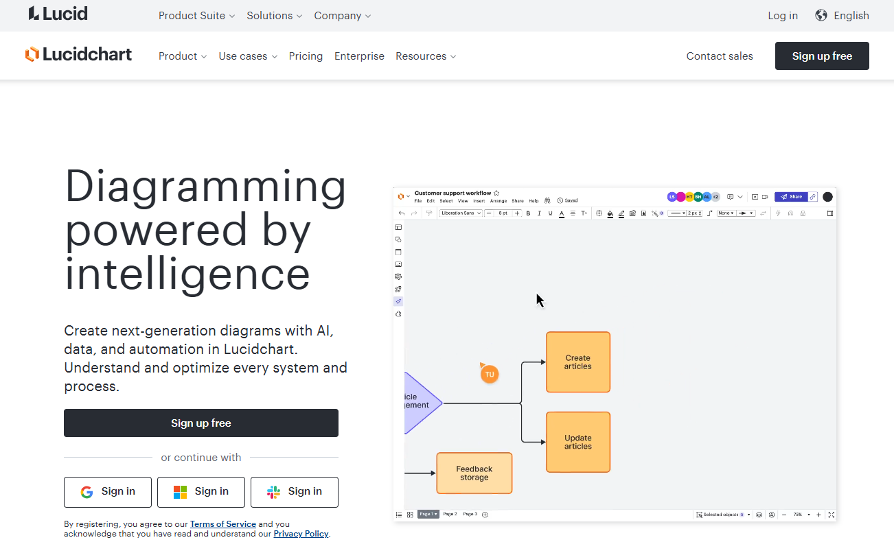Click the Log in link

click(x=783, y=15)
